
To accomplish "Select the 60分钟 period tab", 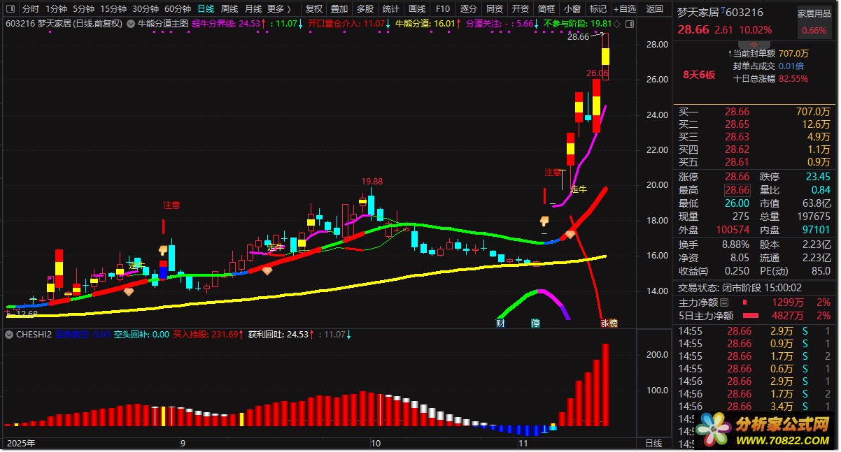I will [x=177, y=9].
